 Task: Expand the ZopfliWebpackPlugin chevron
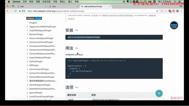[27, 30]
